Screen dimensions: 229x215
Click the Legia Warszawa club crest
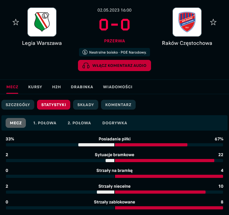click(x=42, y=22)
